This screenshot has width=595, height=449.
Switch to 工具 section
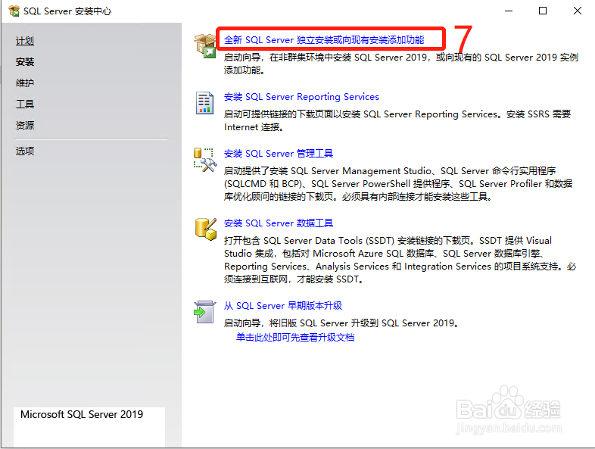pos(25,104)
